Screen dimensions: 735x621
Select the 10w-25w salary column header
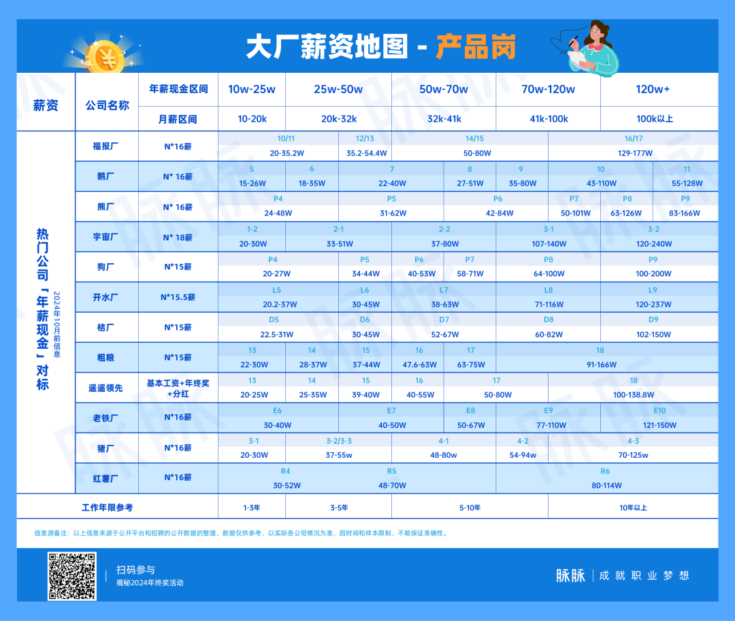tap(252, 90)
